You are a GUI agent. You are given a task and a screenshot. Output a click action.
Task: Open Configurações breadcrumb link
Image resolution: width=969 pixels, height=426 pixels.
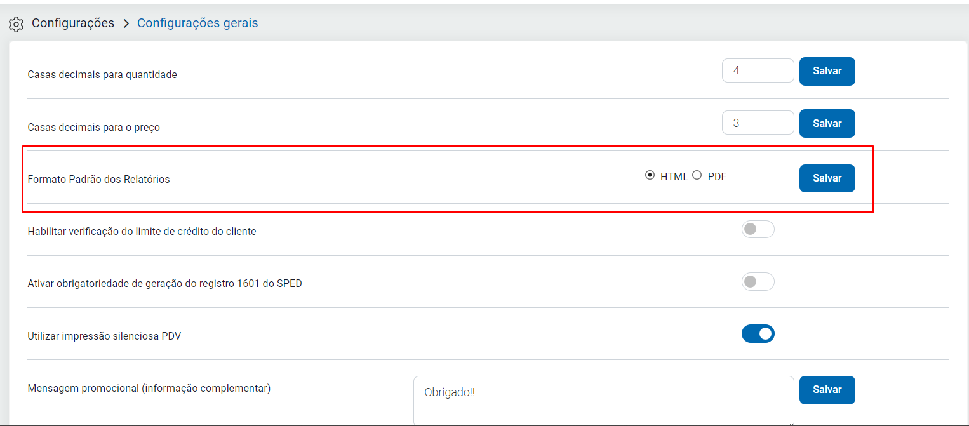pos(73,23)
